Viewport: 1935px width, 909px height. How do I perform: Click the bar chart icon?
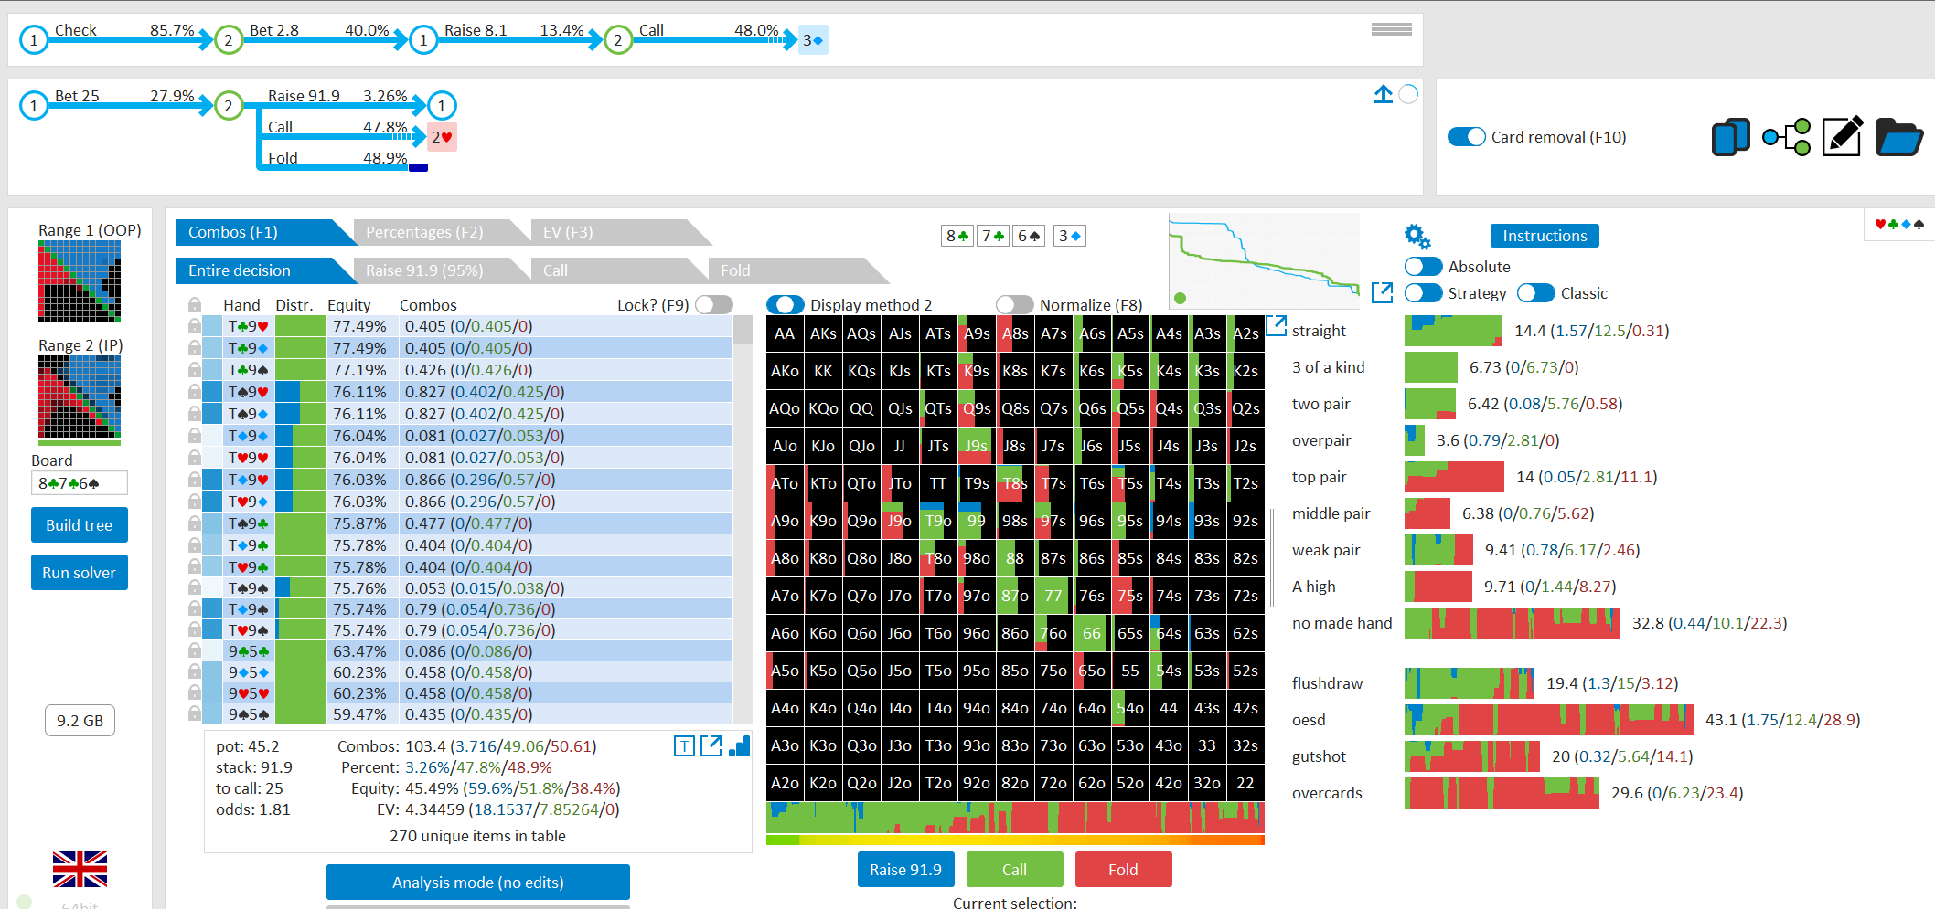tap(740, 746)
